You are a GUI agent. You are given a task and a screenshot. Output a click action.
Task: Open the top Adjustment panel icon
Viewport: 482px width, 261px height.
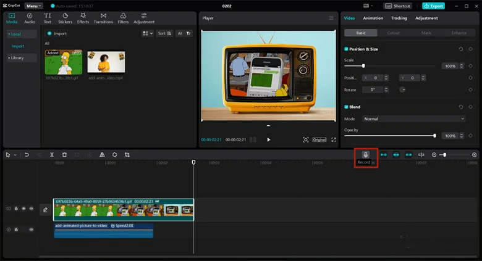[144, 19]
